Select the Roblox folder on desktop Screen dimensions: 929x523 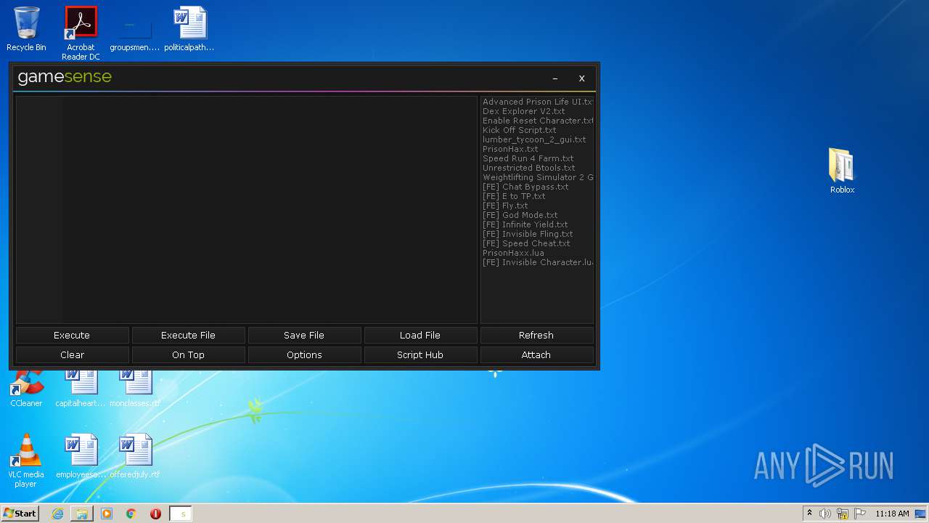842,171
